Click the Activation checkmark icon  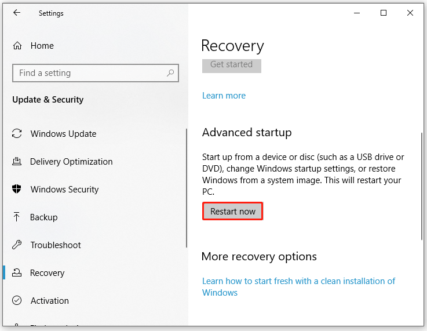tap(17, 300)
